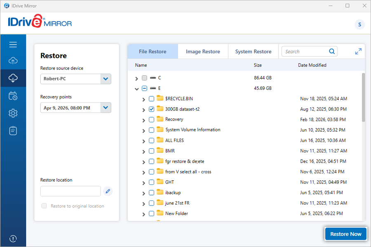Open the user profile avatar S
The width and height of the screenshot is (371, 247).
click(x=359, y=25)
